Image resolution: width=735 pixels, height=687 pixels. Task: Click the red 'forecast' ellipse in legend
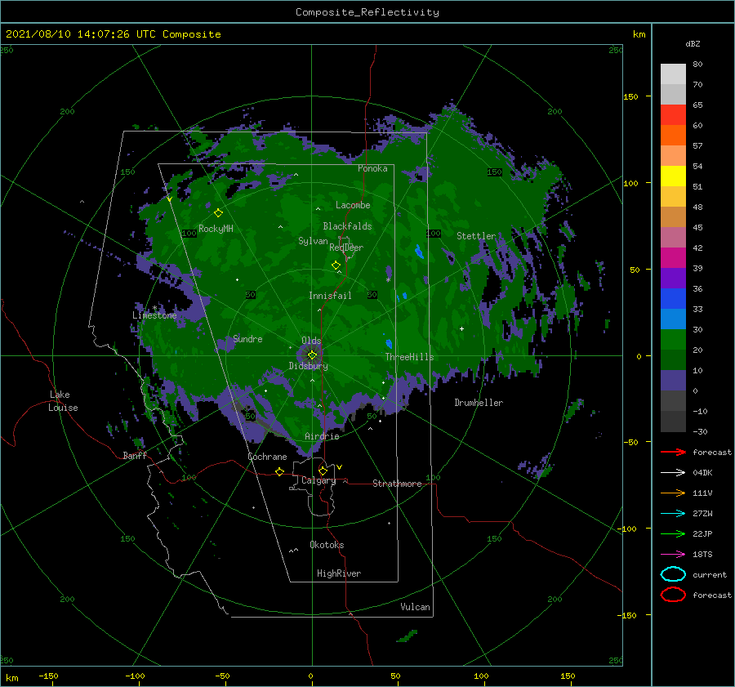pyautogui.click(x=673, y=594)
